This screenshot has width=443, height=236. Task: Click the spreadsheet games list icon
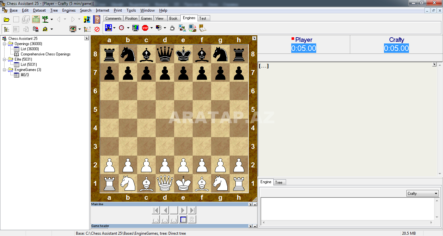tap(36, 19)
